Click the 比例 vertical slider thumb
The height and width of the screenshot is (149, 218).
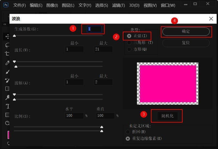coord(102,131)
